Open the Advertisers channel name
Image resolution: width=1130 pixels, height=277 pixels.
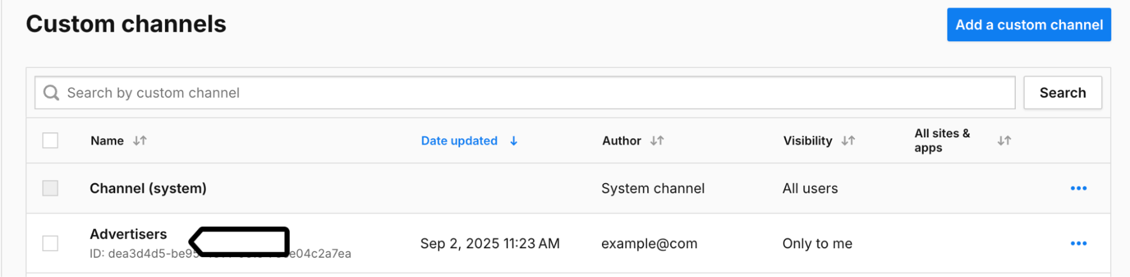128,234
